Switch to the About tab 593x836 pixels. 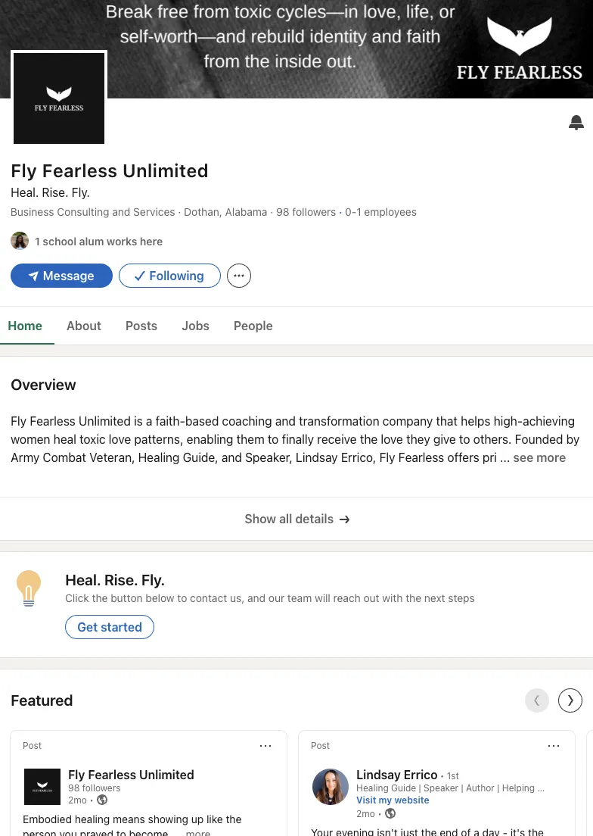tap(83, 326)
